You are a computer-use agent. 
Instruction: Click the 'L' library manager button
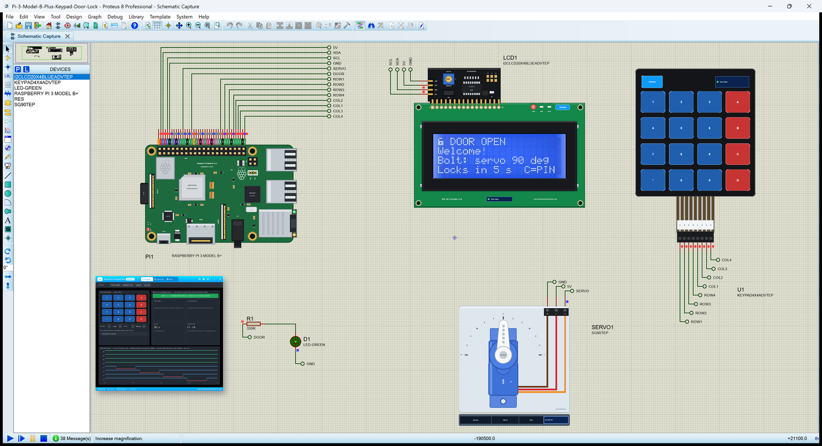[26, 69]
